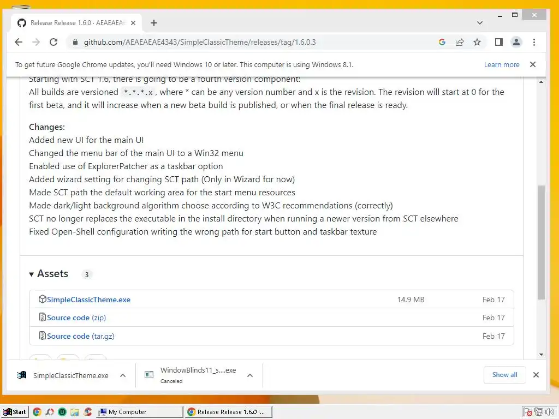This screenshot has width=559, height=419.
Task: Select the Release Release 1.6.0 tab
Action: click(76, 23)
